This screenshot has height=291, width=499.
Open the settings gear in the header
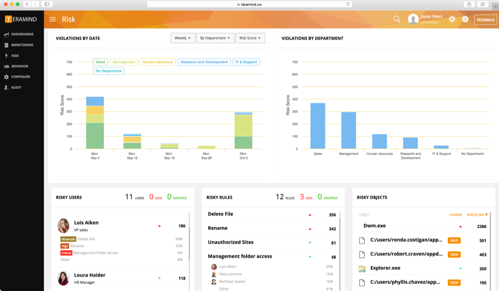452,19
